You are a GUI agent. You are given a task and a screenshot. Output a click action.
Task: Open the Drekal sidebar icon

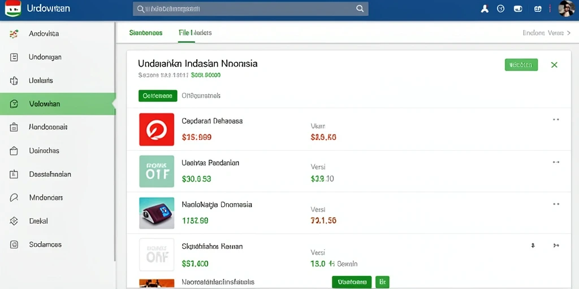pos(14,221)
